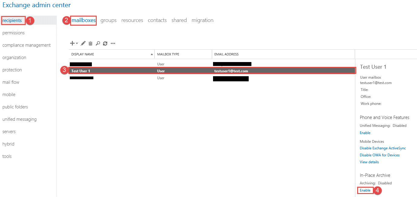Viewport: 417px width, 197px height.
Task: Open the recipients section in sidebar
Action: [12, 20]
